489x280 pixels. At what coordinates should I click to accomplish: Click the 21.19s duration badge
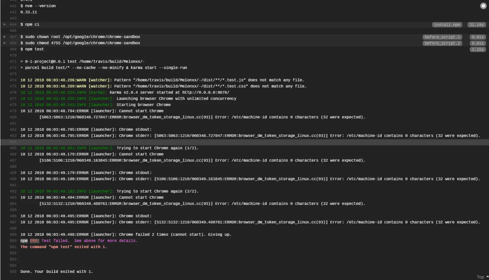477,25
